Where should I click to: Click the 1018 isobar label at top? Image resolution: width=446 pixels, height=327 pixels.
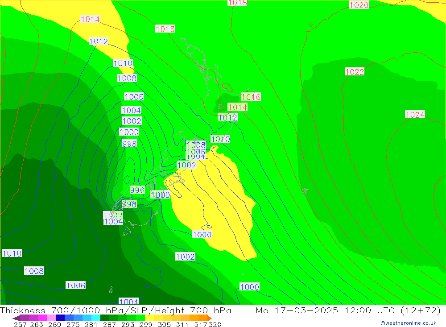point(237,3)
